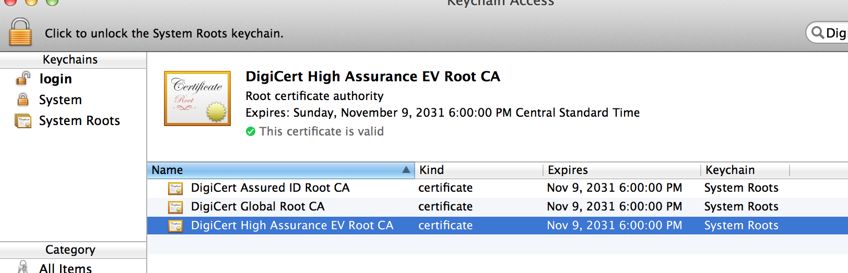Sort by the Name column header
The width and height of the screenshot is (848, 273).
(x=281, y=170)
